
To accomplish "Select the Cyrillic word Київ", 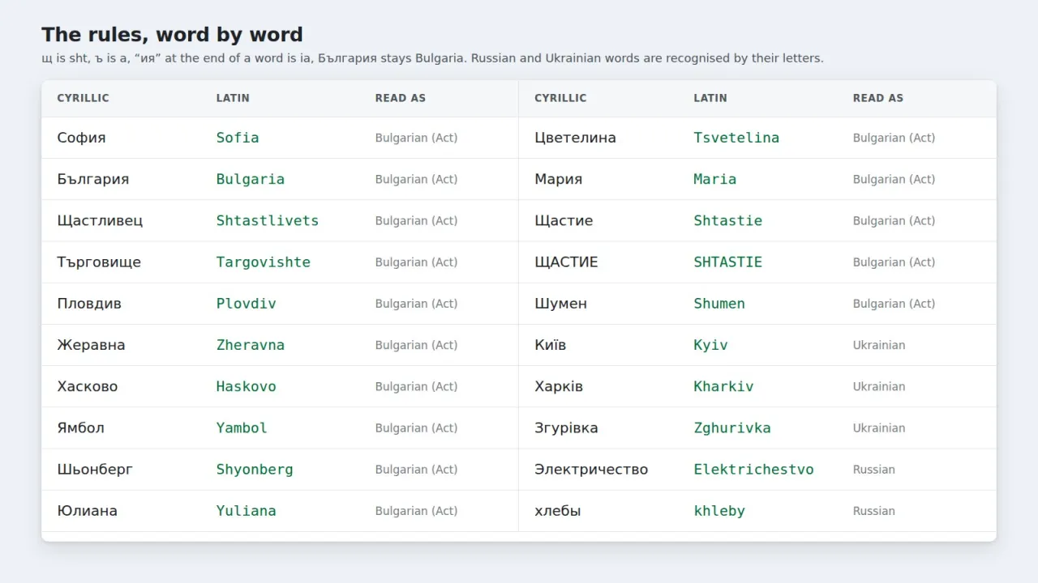I will [x=550, y=345].
